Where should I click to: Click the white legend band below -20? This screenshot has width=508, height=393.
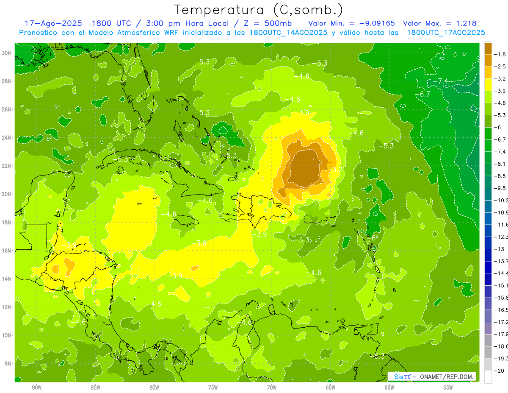coord(488,376)
